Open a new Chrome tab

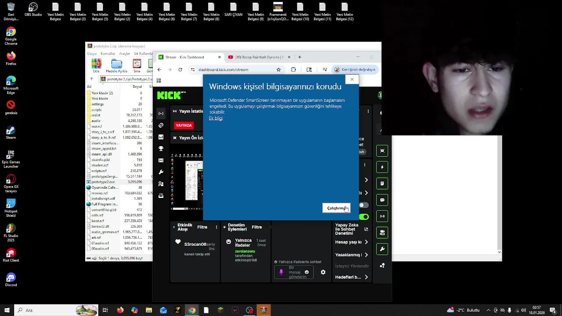point(299,57)
